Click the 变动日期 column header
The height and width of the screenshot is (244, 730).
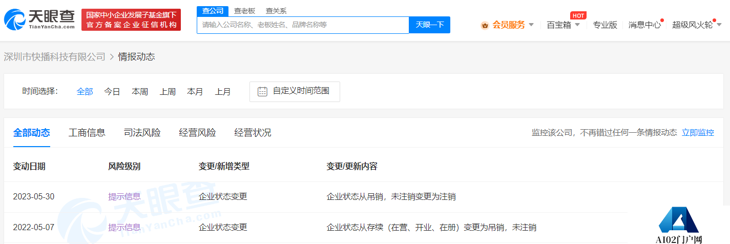(29, 166)
